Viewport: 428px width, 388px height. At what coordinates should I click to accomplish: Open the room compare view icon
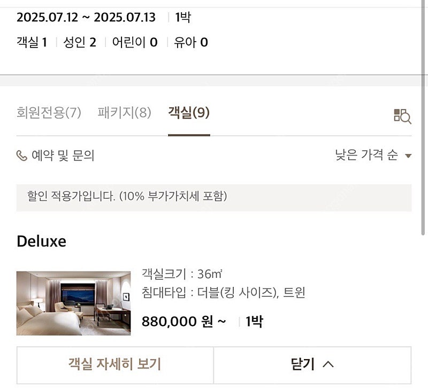pos(402,116)
